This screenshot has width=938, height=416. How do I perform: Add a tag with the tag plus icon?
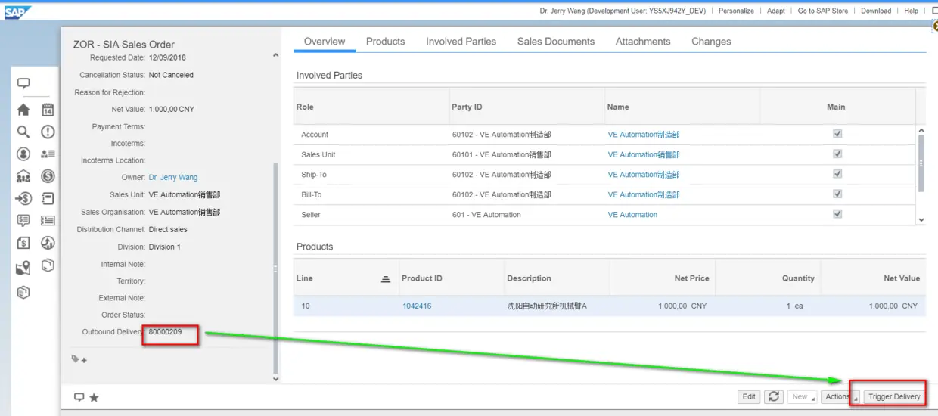click(x=79, y=360)
